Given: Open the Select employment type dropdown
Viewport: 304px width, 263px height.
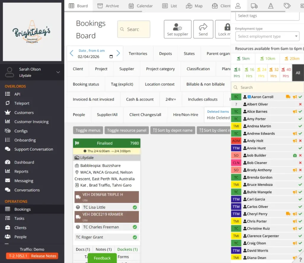Looking at the screenshot, I should pos(267,36).
